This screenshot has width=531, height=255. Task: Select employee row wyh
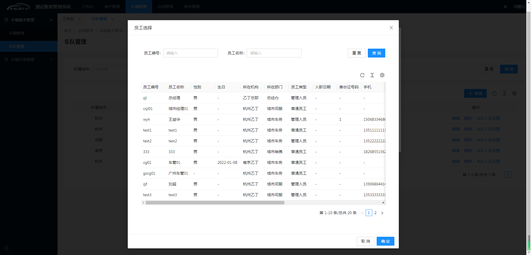pos(263,119)
